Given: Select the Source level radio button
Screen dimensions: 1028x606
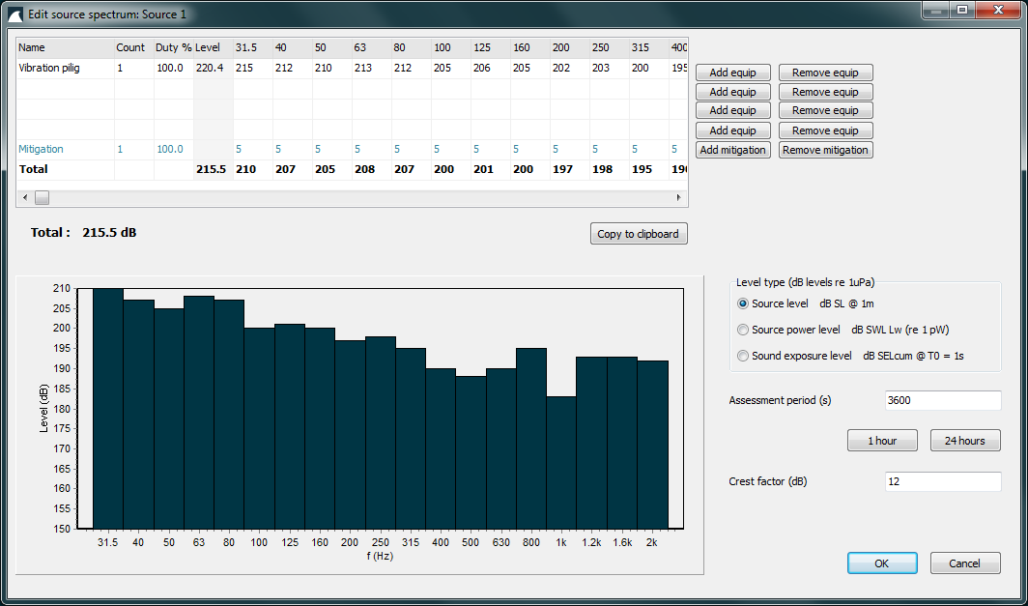Looking at the screenshot, I should (x=742, y=303).
